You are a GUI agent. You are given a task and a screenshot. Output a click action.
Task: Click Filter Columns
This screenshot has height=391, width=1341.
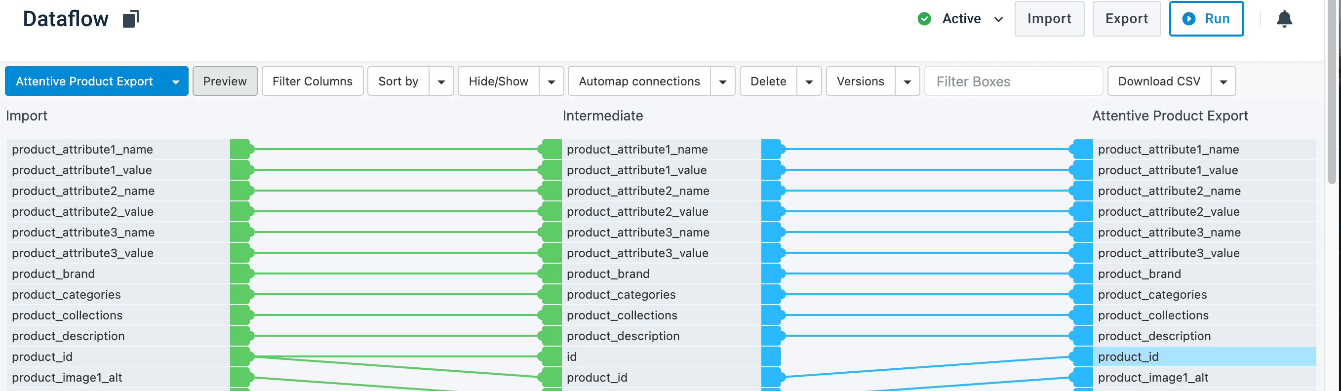pyautogui.click(x=313, y=81)
